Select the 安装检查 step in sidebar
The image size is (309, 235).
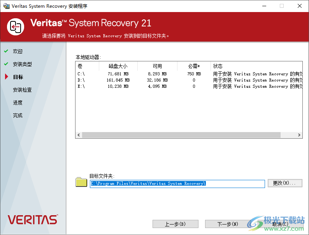pos(22,90)
